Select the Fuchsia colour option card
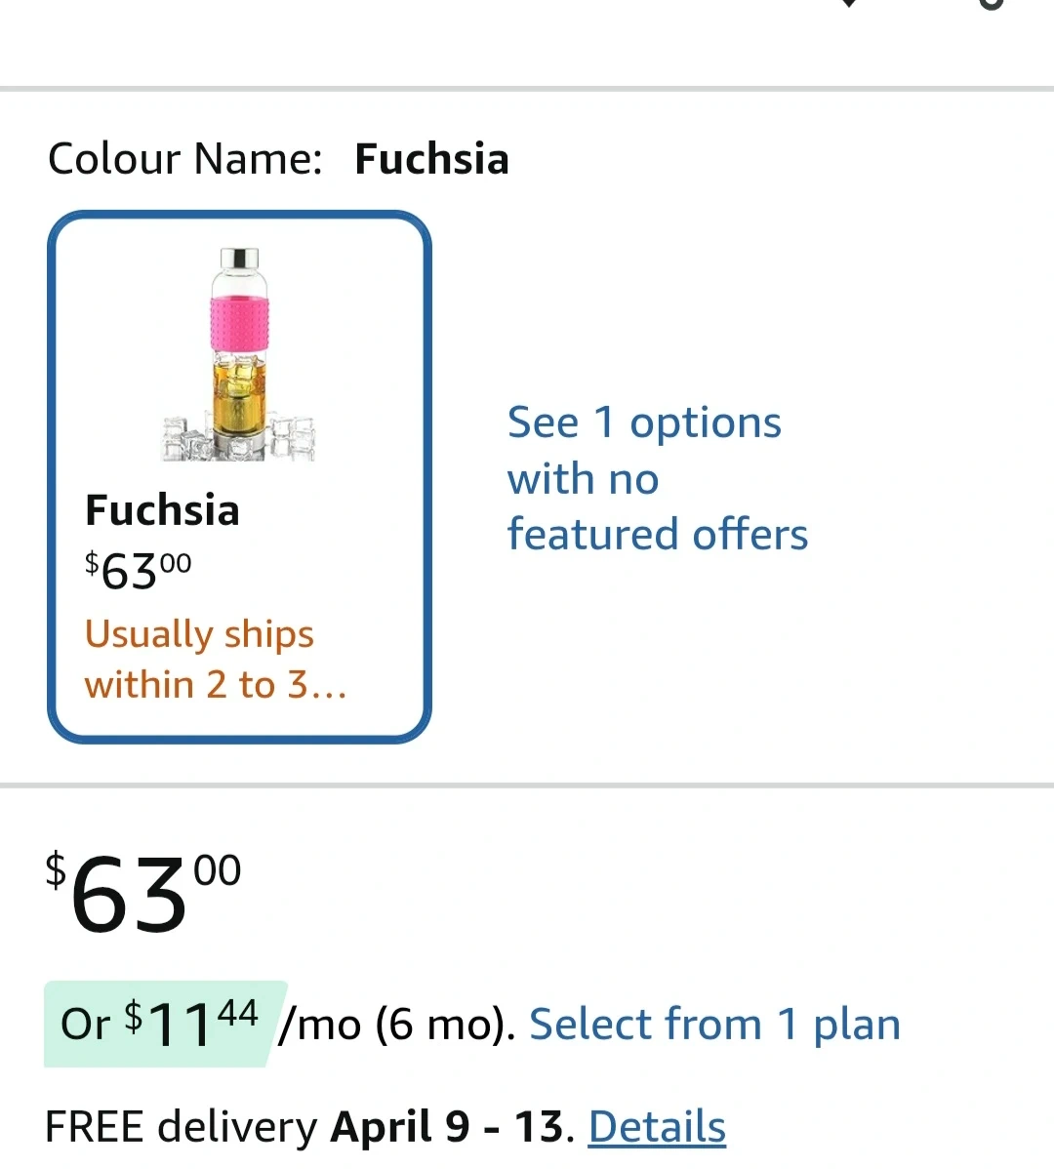The width and height of the screenshot is (1054, 1169). [239, 585]
